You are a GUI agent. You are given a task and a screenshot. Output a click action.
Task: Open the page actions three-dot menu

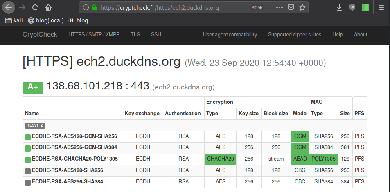click(280, 8)
